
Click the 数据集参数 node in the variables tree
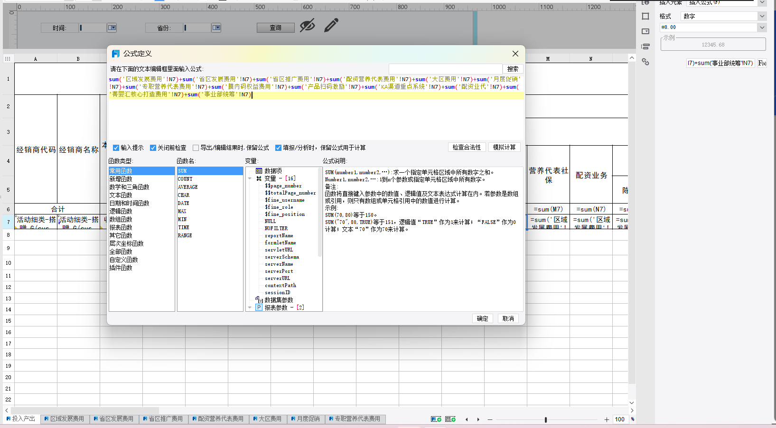point(278,300)
